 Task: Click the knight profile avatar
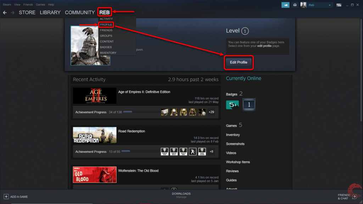[x=90, y=45]
